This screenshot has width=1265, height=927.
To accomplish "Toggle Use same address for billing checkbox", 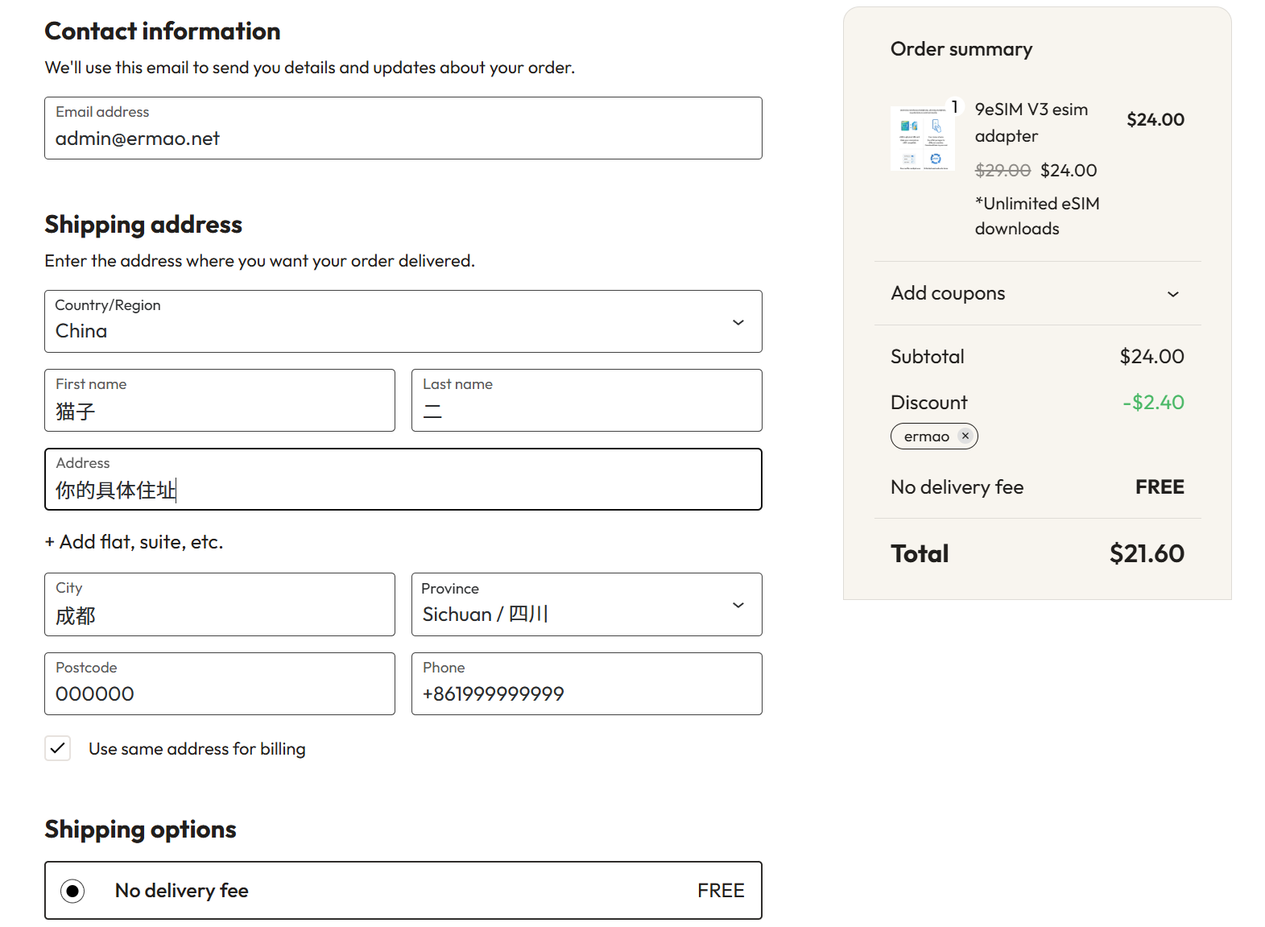I will point(58,748).
